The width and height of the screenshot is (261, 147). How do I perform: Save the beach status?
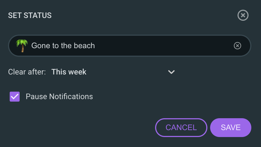230,127
